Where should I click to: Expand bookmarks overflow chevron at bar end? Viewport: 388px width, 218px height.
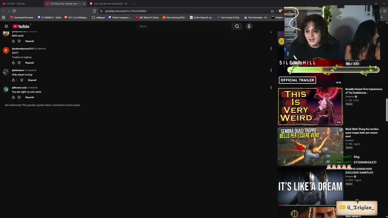382,18
